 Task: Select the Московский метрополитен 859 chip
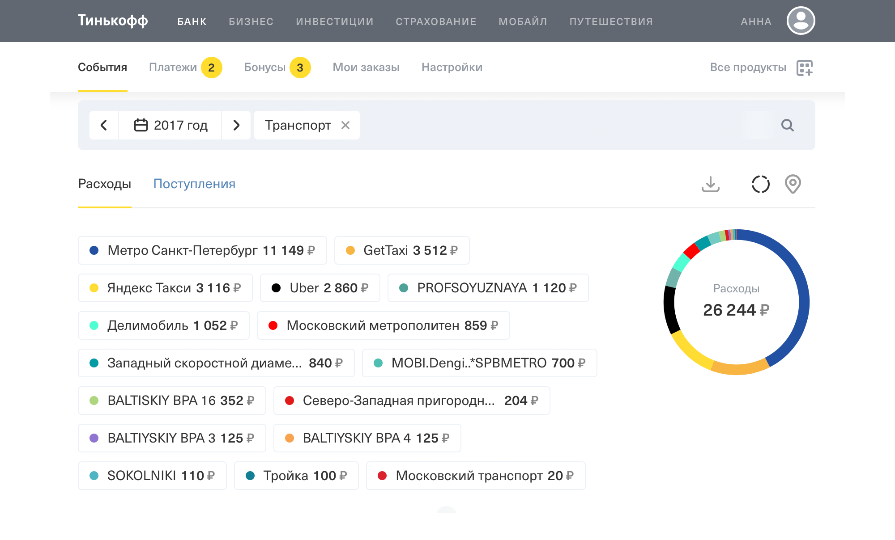pos(384,325)
